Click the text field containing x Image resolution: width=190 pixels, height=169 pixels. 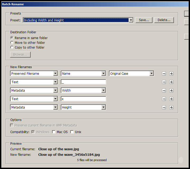[x=83, y=99]
